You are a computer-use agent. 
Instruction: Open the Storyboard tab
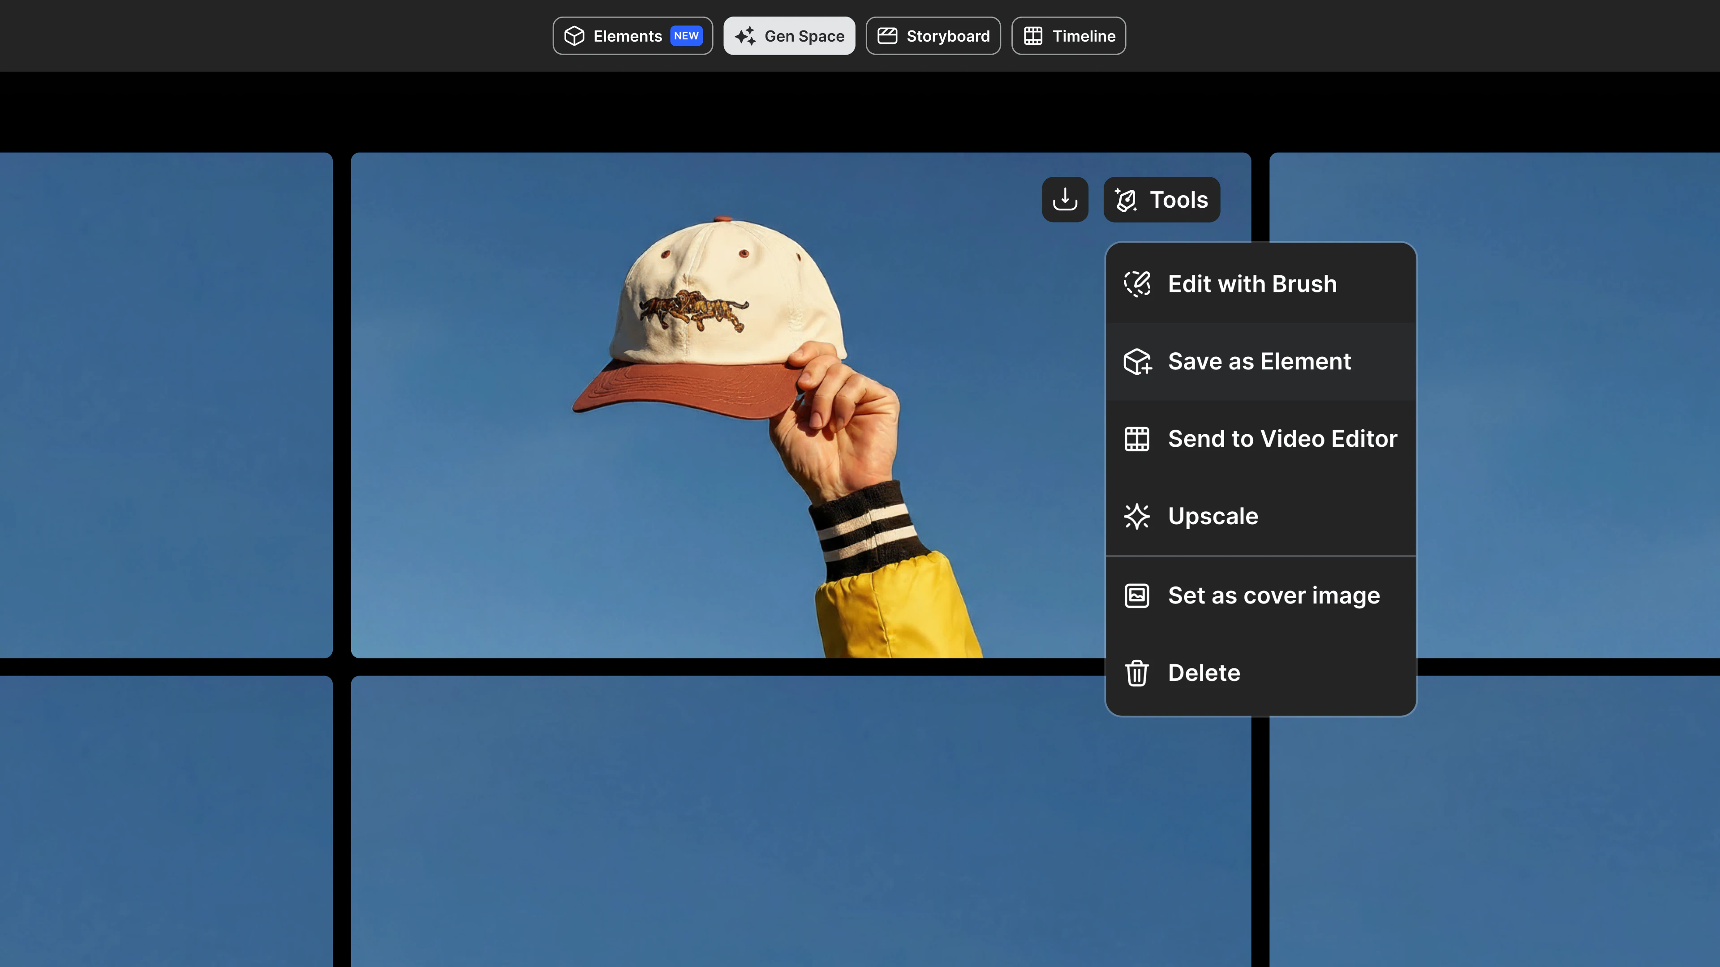(933, 36)
